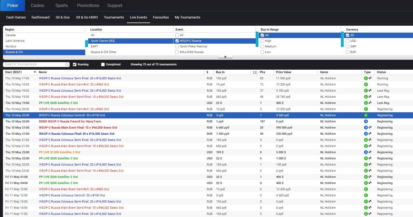Sort by Start (EEST) dropdown arrow
The image size is (413, 217).
35,72
